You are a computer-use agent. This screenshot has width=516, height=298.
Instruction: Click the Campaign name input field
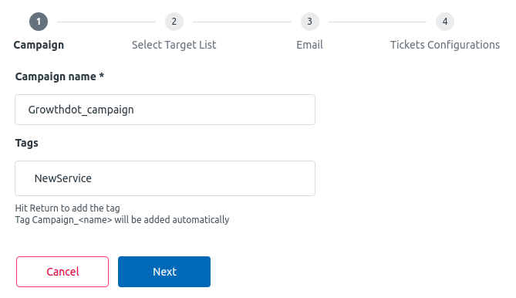pyautogui.click(x=165, y=110)
